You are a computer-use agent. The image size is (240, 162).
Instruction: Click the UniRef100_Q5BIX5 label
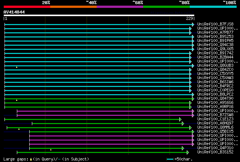tap(215, 132)
